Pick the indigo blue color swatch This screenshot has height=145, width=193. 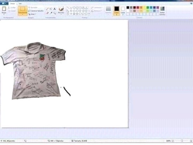[154, 8]
